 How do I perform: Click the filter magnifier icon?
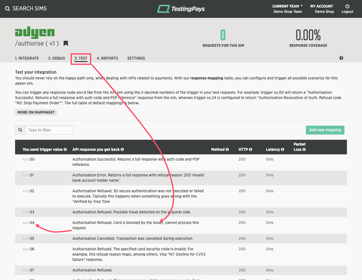pos(20,130)
